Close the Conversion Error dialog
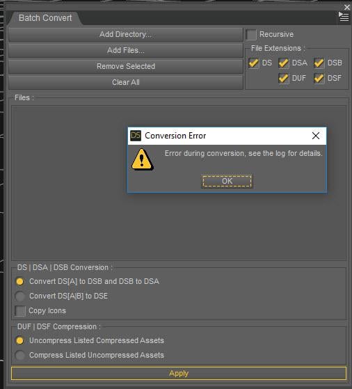 (x=316, y=136)
